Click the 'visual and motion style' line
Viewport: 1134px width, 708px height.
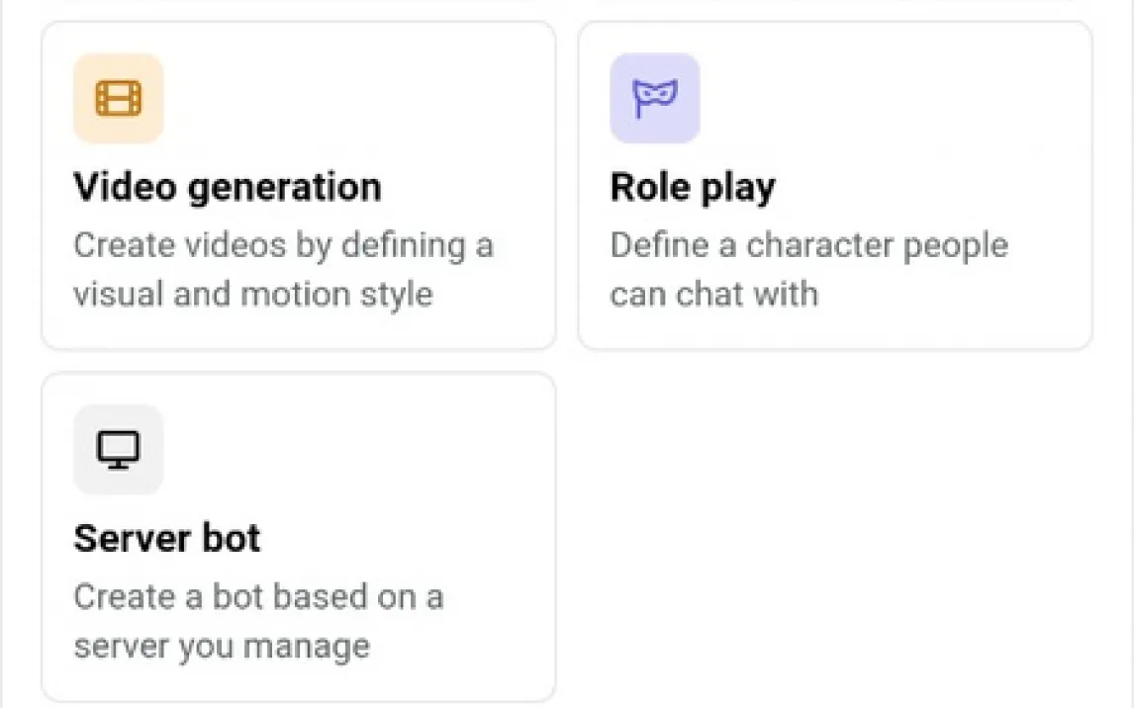(253, 295)
